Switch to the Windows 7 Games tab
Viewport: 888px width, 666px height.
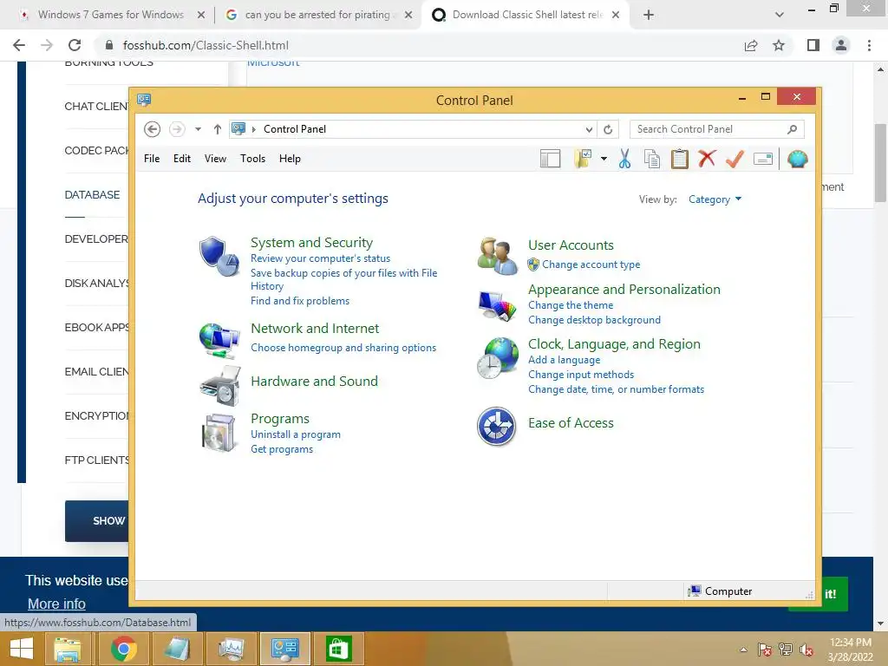(x=111, y=15)
